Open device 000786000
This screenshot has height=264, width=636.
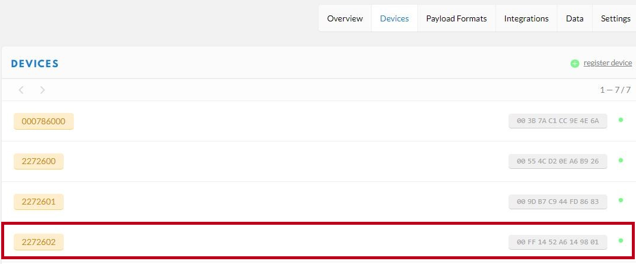[x=43, y=121]
